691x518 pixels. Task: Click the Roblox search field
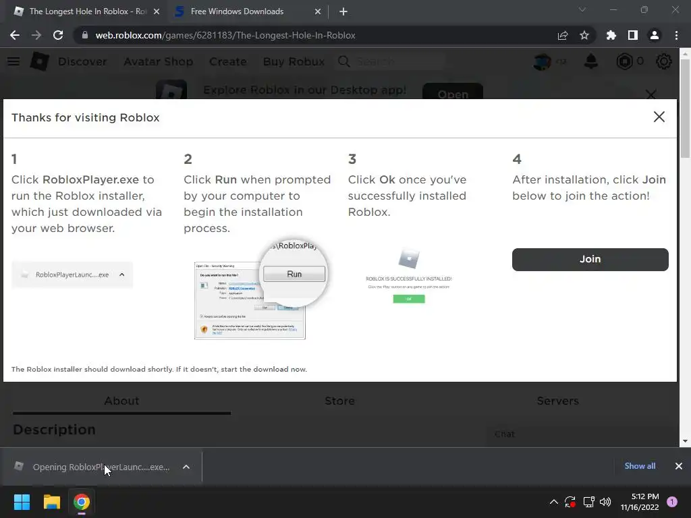(x=391, y=61)
